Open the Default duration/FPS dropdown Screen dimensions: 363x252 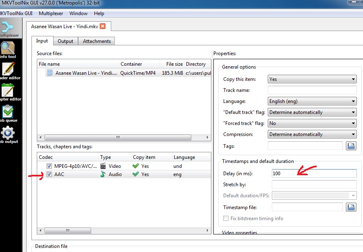(314, 196)
